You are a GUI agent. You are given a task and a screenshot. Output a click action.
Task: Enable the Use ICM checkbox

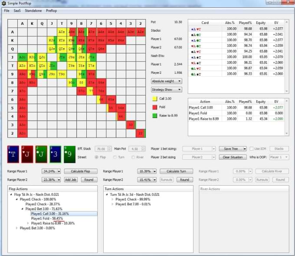252,149
